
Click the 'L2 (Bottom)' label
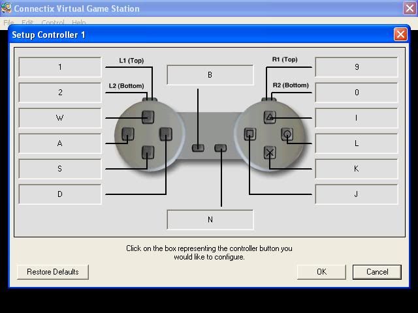pyautogui.click(x=126, y=86)
